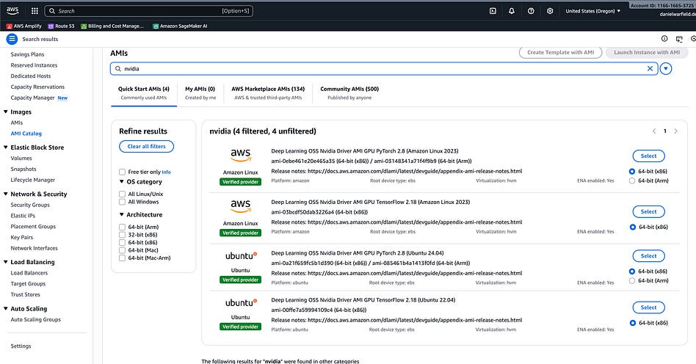The width and height of the screenshot is (696, 364).
Task: Check the 64-bit (Mac) architecture filter
Action: click(x=122, y=250)
